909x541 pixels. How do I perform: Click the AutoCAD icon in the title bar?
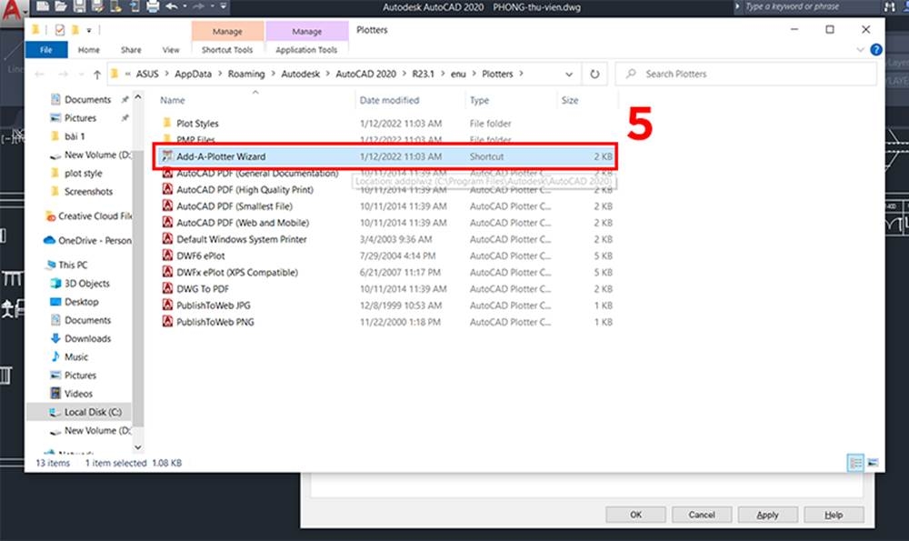10,6
